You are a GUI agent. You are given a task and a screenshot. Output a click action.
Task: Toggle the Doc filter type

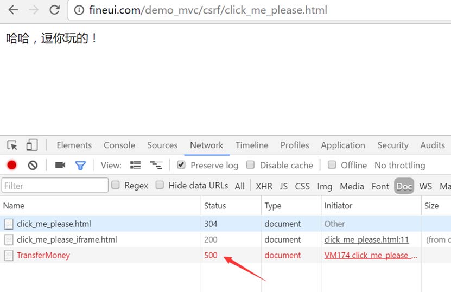click(404, 186)
